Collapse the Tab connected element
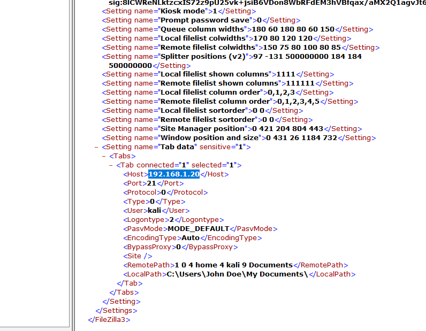 click(x=111, y=165)
